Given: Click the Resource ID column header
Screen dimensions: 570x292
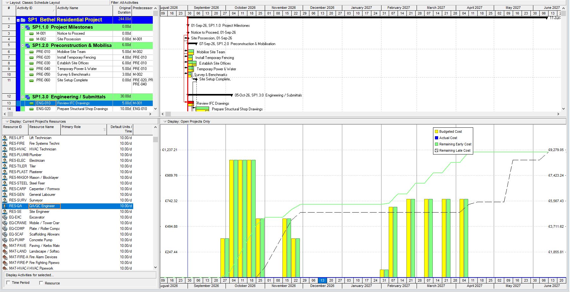Looking at the screenshot, I should click(x=15, y=130).
